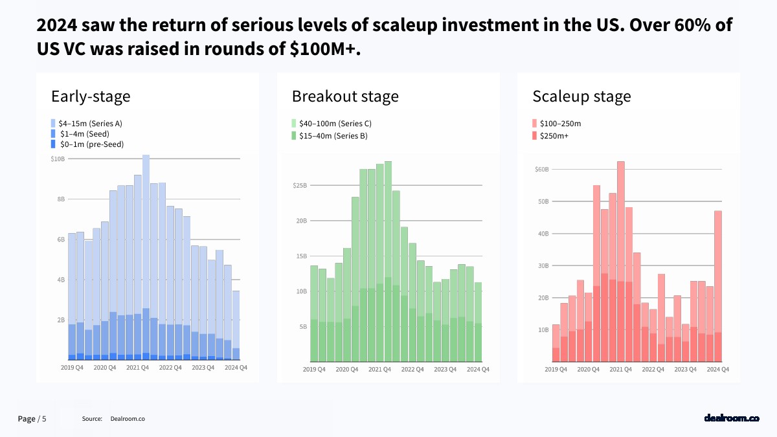Click the $100–250m legend swatch
Viewport: 777px width, 437px height.
coord(535,123)
